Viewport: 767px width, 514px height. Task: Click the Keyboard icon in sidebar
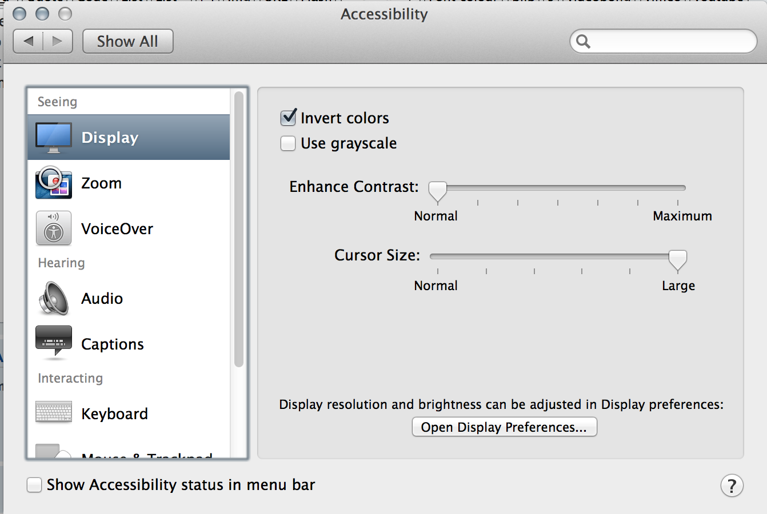54,412
